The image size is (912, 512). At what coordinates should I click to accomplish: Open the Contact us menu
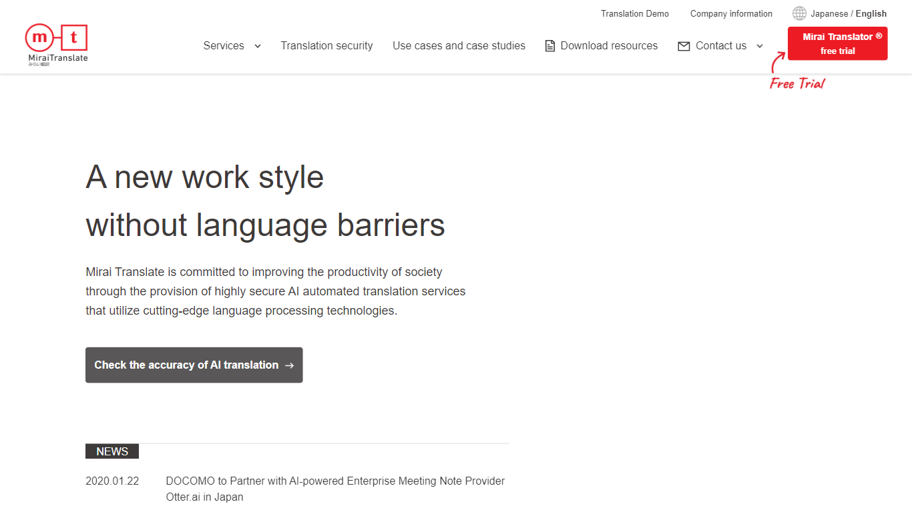(721, 45)
